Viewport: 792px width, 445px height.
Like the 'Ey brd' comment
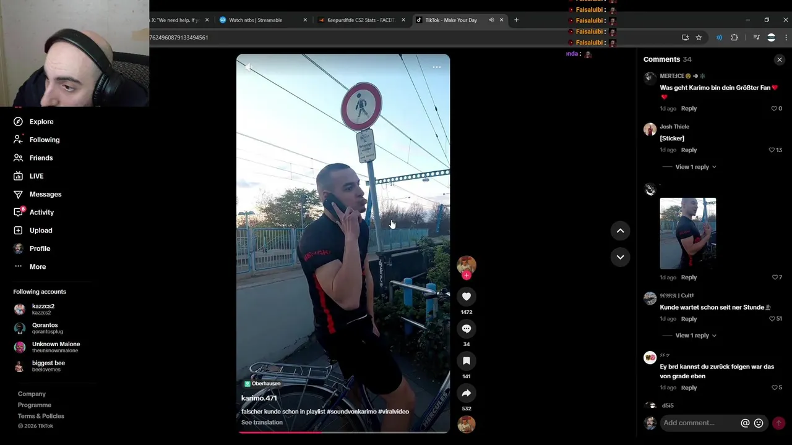pyautogui.click(x=774, y=388)
